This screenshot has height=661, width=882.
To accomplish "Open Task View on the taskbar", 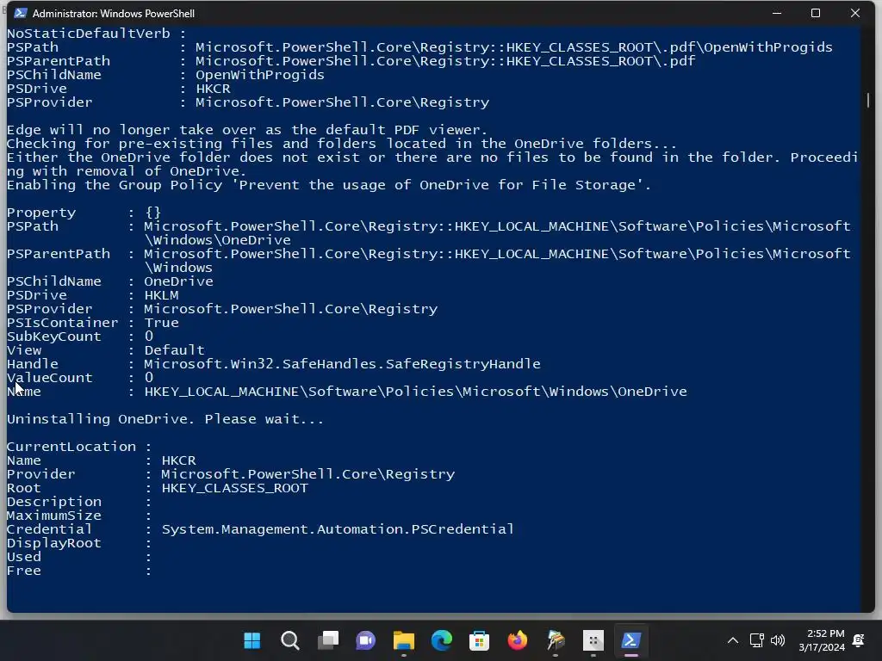I will tap(328, 640).
